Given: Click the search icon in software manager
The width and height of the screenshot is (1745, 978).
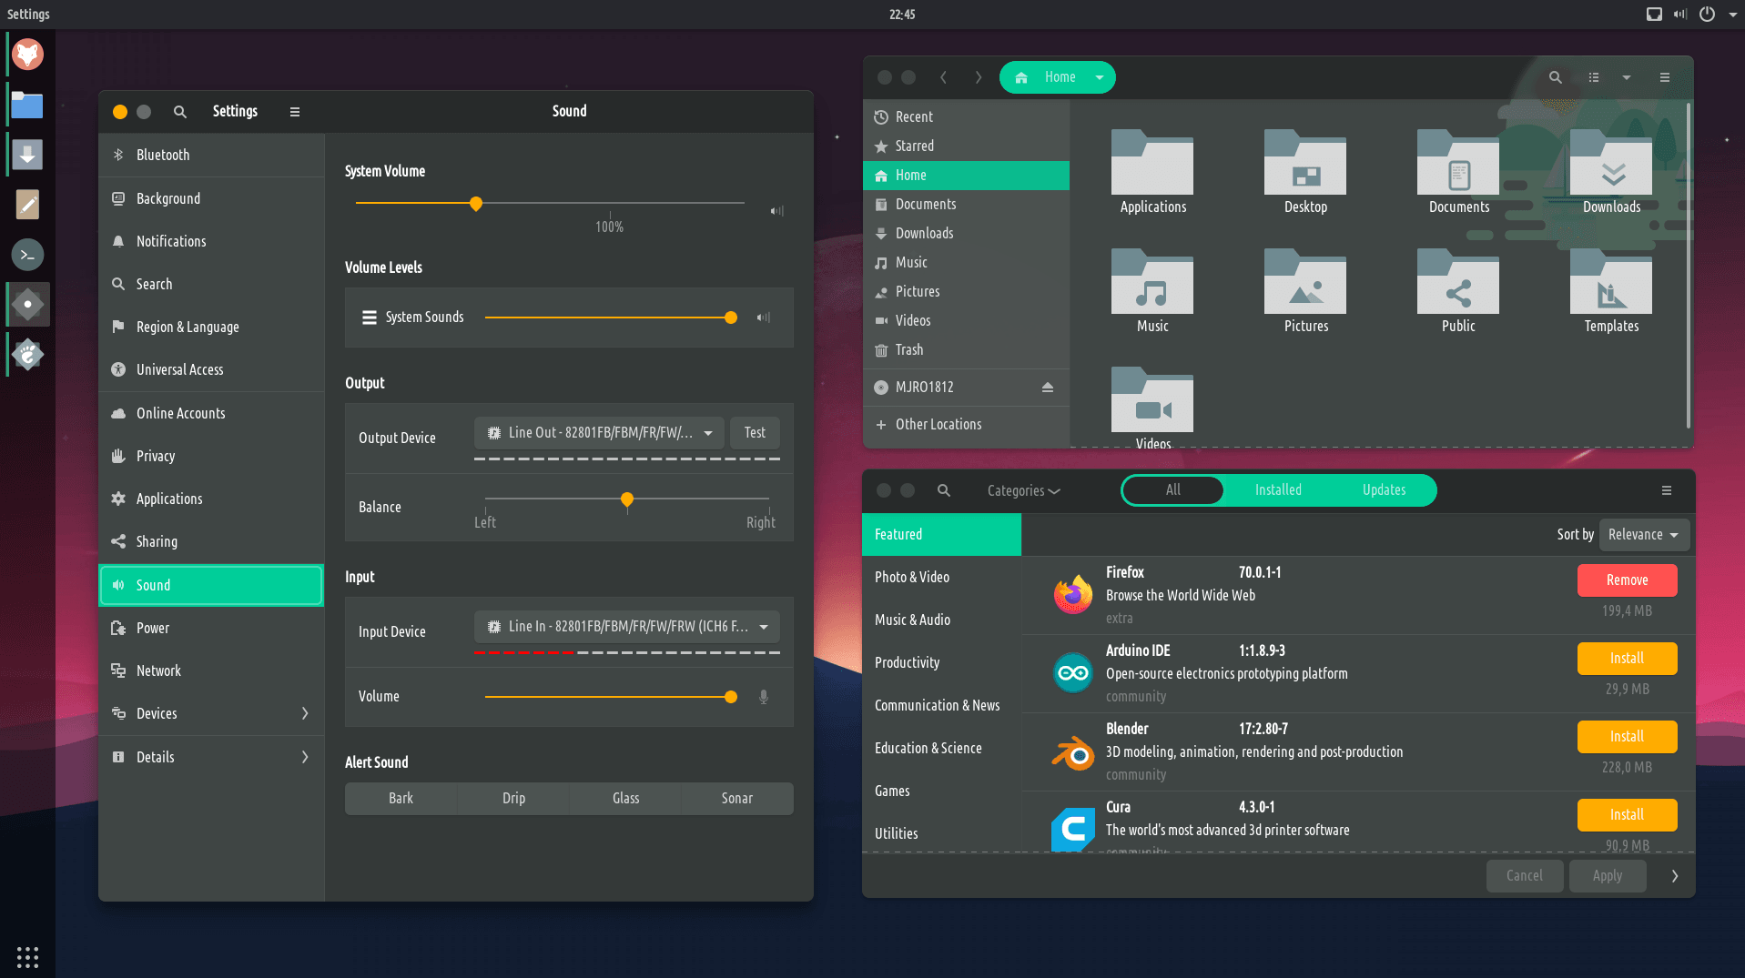Looking at the screenshot, I should (x=944, y=490).
